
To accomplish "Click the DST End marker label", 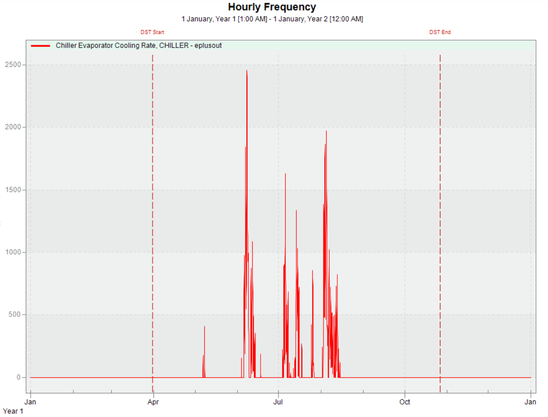I will [x=440, y=32].
